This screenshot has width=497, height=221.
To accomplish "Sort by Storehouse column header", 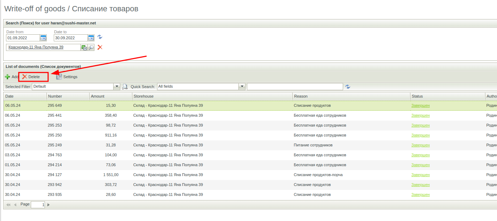I will (212, 96).
